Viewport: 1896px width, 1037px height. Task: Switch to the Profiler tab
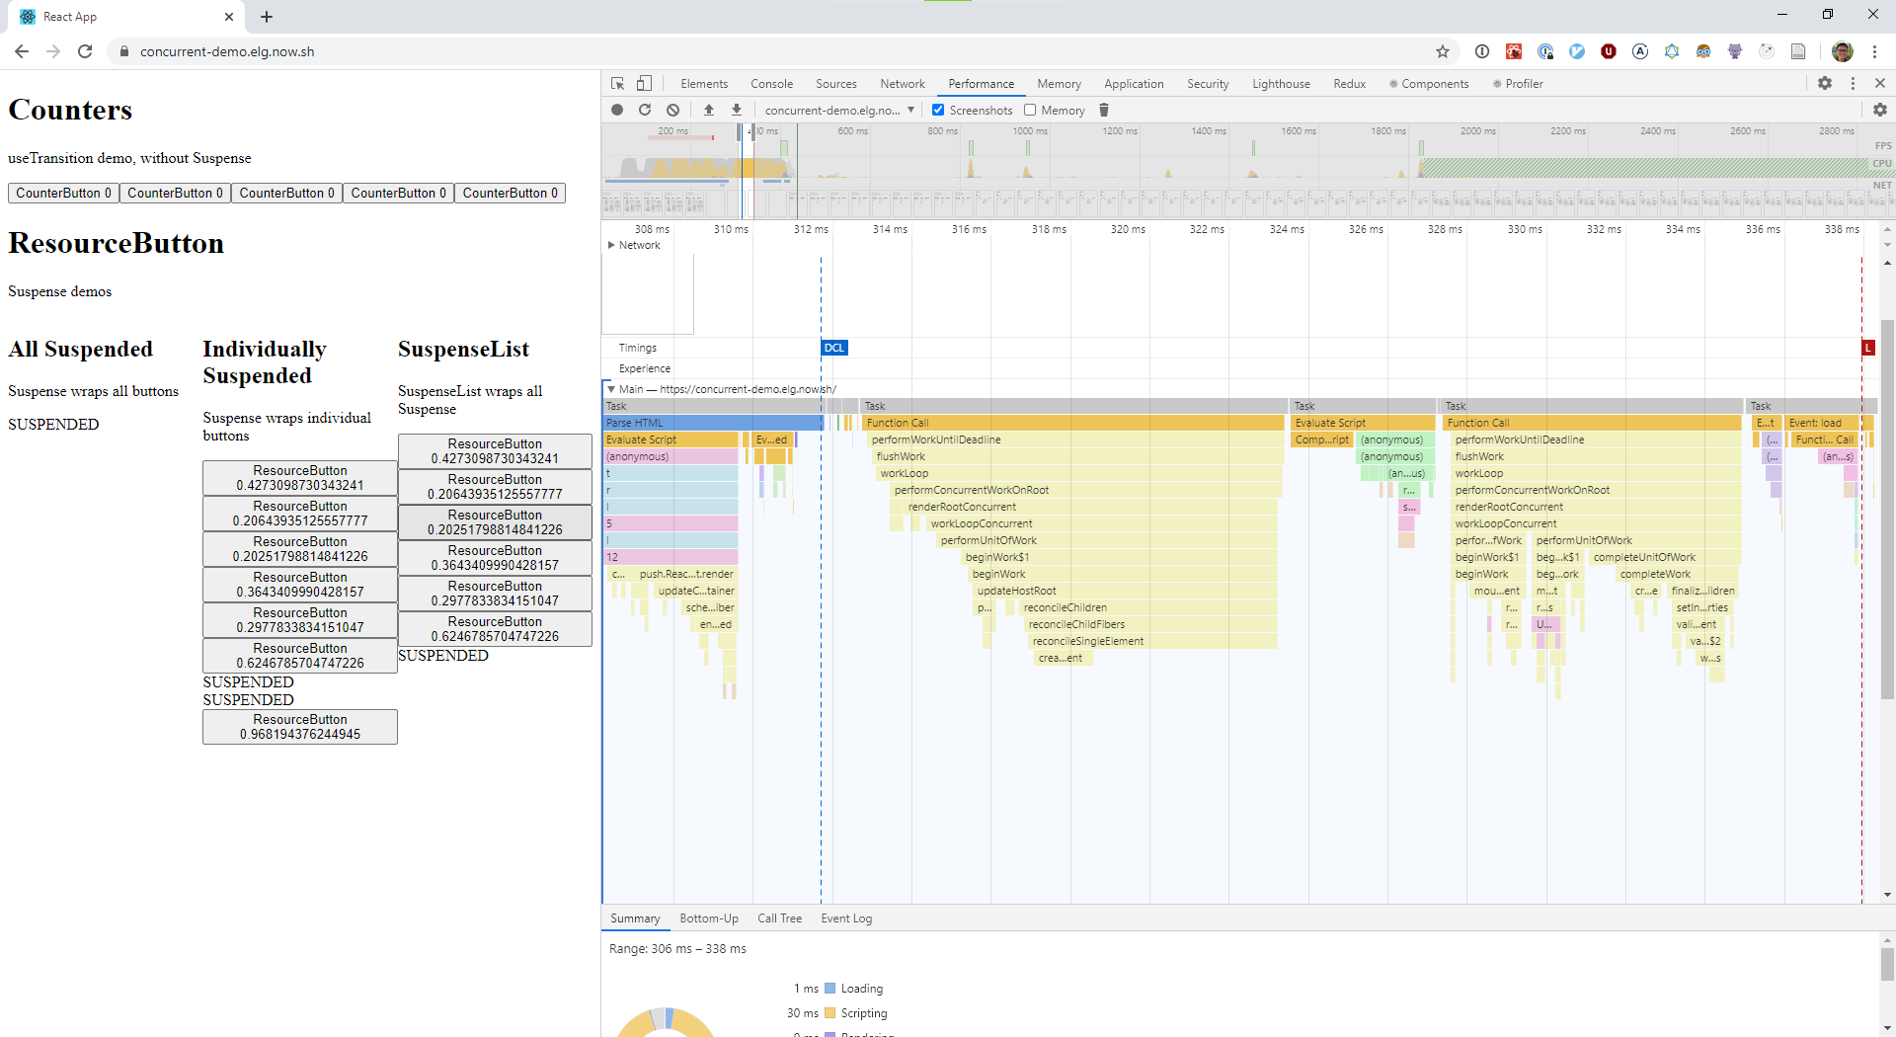(1518, 84)
